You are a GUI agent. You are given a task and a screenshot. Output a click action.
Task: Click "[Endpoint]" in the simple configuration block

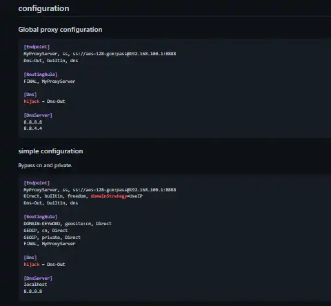pyautogui.click(x=37, y=183)
